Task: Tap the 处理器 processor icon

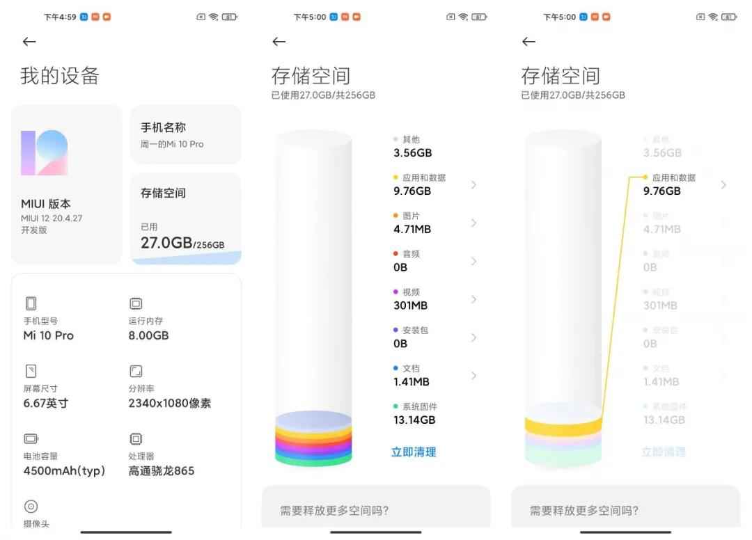Action: 135,438
